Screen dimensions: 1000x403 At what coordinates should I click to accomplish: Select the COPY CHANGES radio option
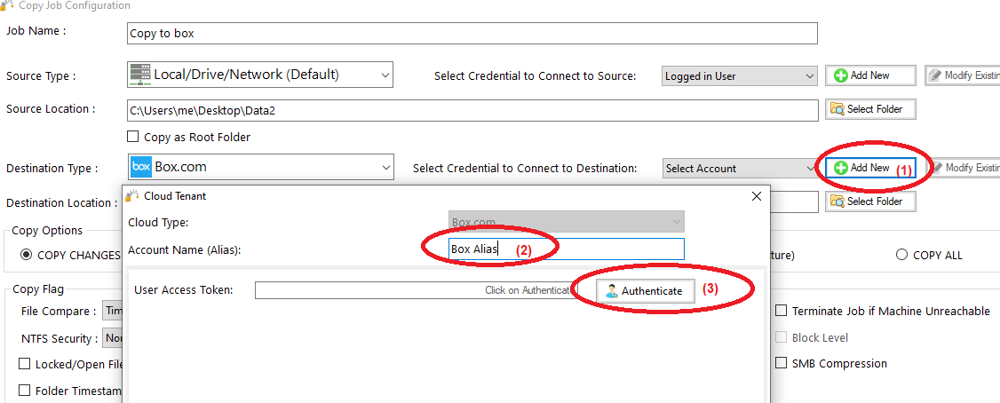click(27, 255)
